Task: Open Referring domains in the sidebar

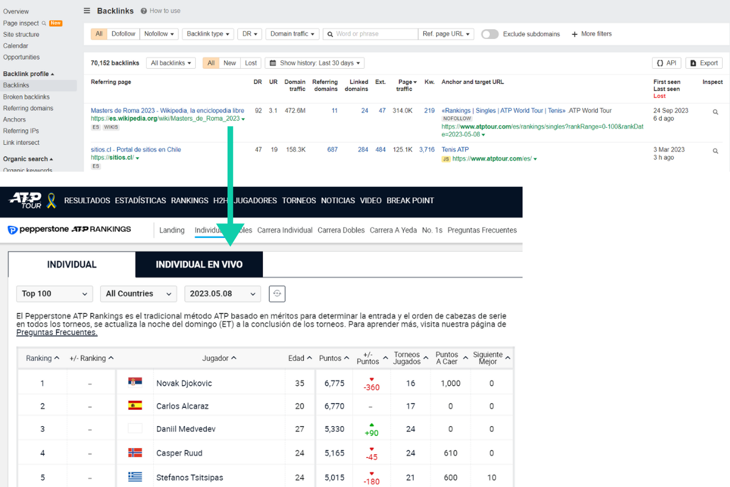Action: [x=28, y=108]
